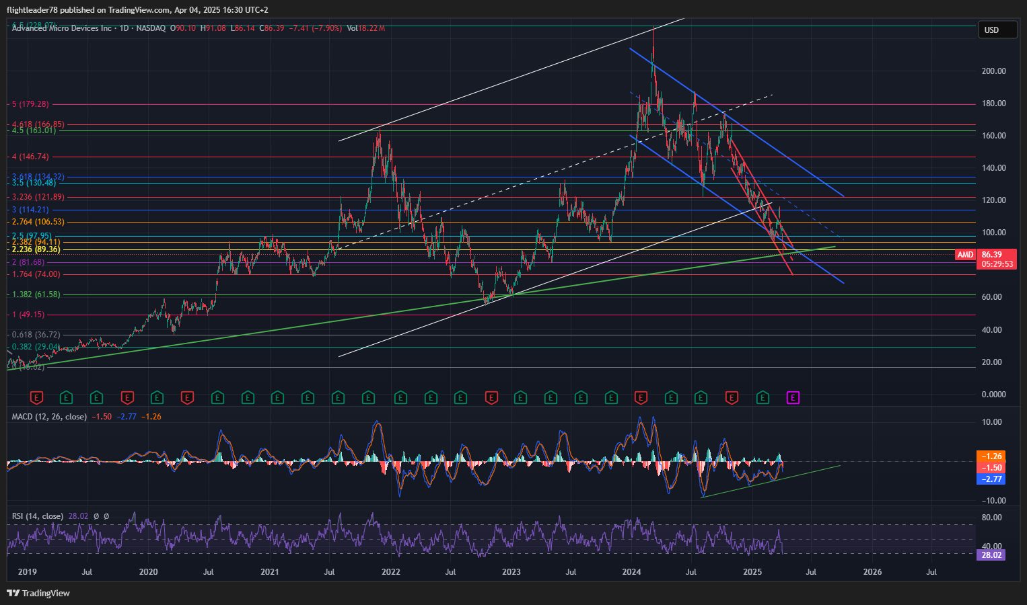Click 140.00 on the price scale
The height and width of the screenshot is (605, 1027).
994,168
